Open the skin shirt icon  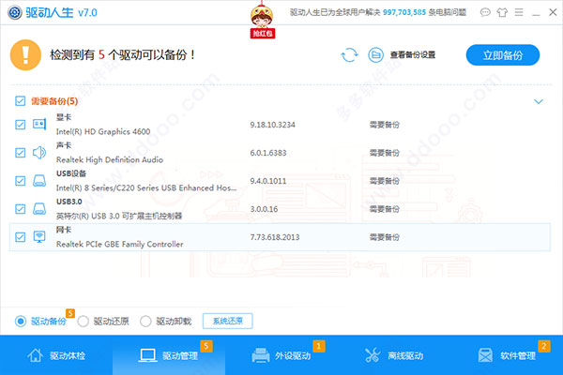(502, 12)
